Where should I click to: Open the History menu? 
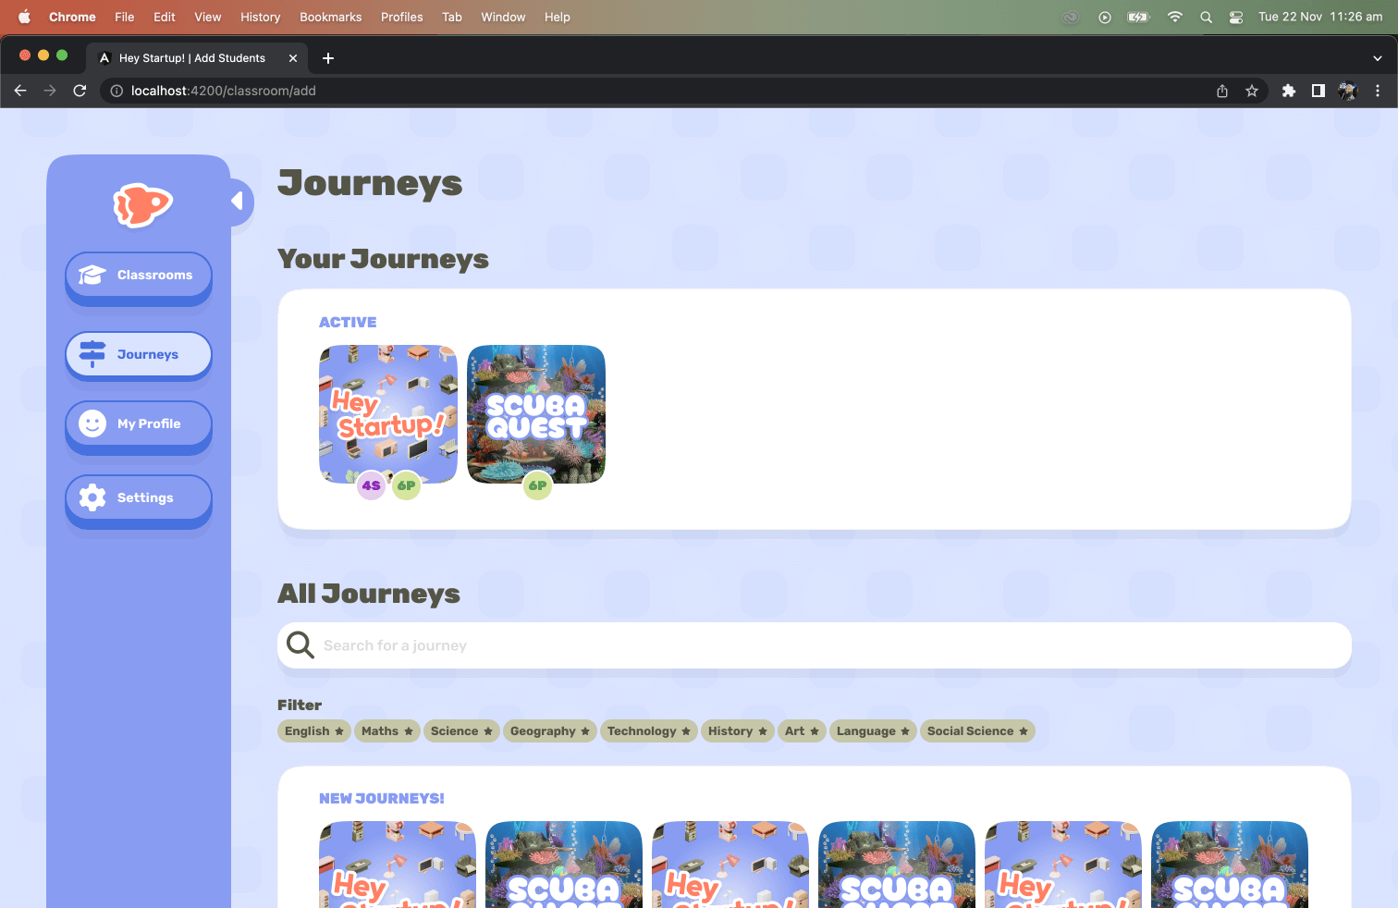(x=261, y=17)
